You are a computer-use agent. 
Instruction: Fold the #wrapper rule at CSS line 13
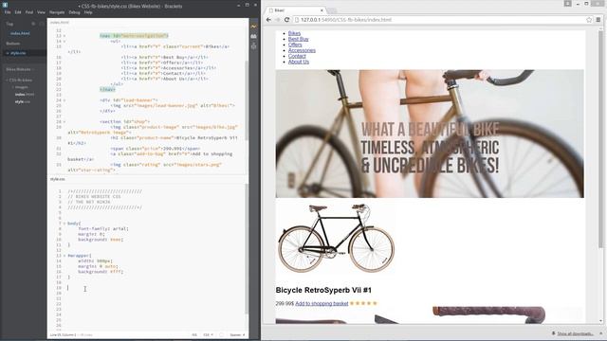(64, 256)
